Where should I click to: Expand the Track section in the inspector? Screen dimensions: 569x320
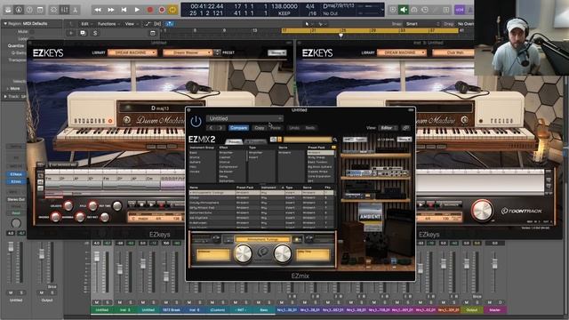coord(5,97)
